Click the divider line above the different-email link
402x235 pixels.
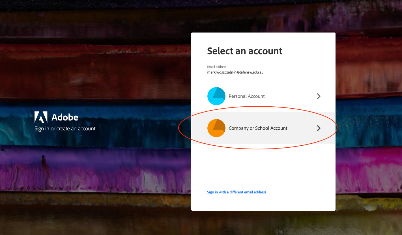tap(263, 180)
